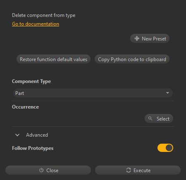
Task: Click the power icon on the Close button
Action: point(41,170)
